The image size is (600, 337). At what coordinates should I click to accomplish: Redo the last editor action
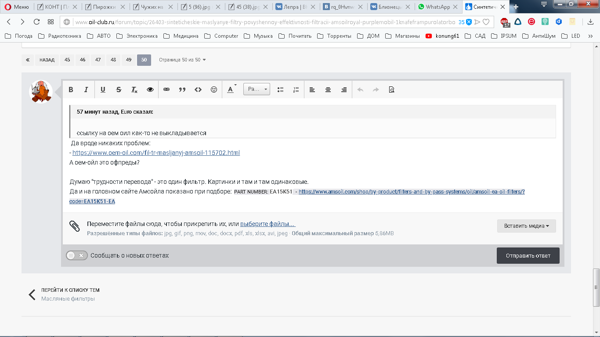376,90
